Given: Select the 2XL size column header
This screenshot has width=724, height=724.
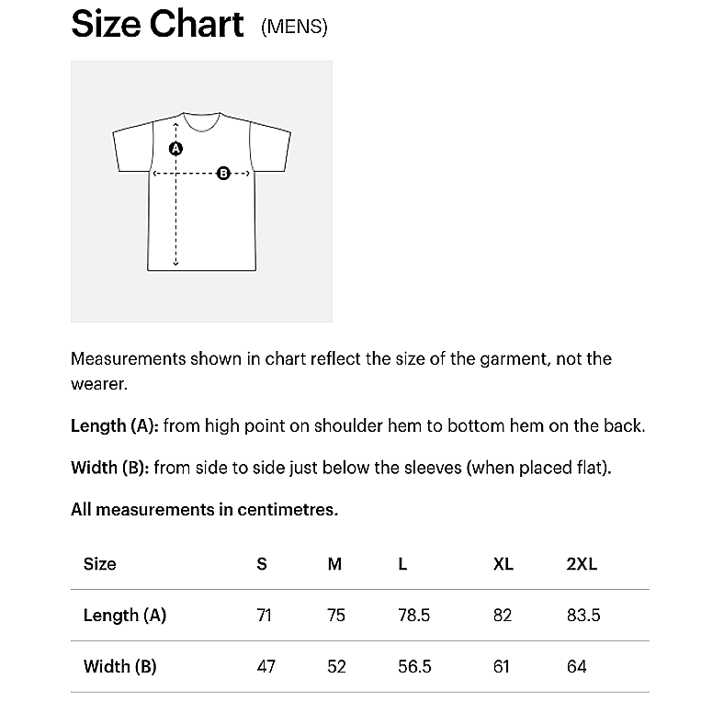Looking at the screenshot, I should click(582, 564).
